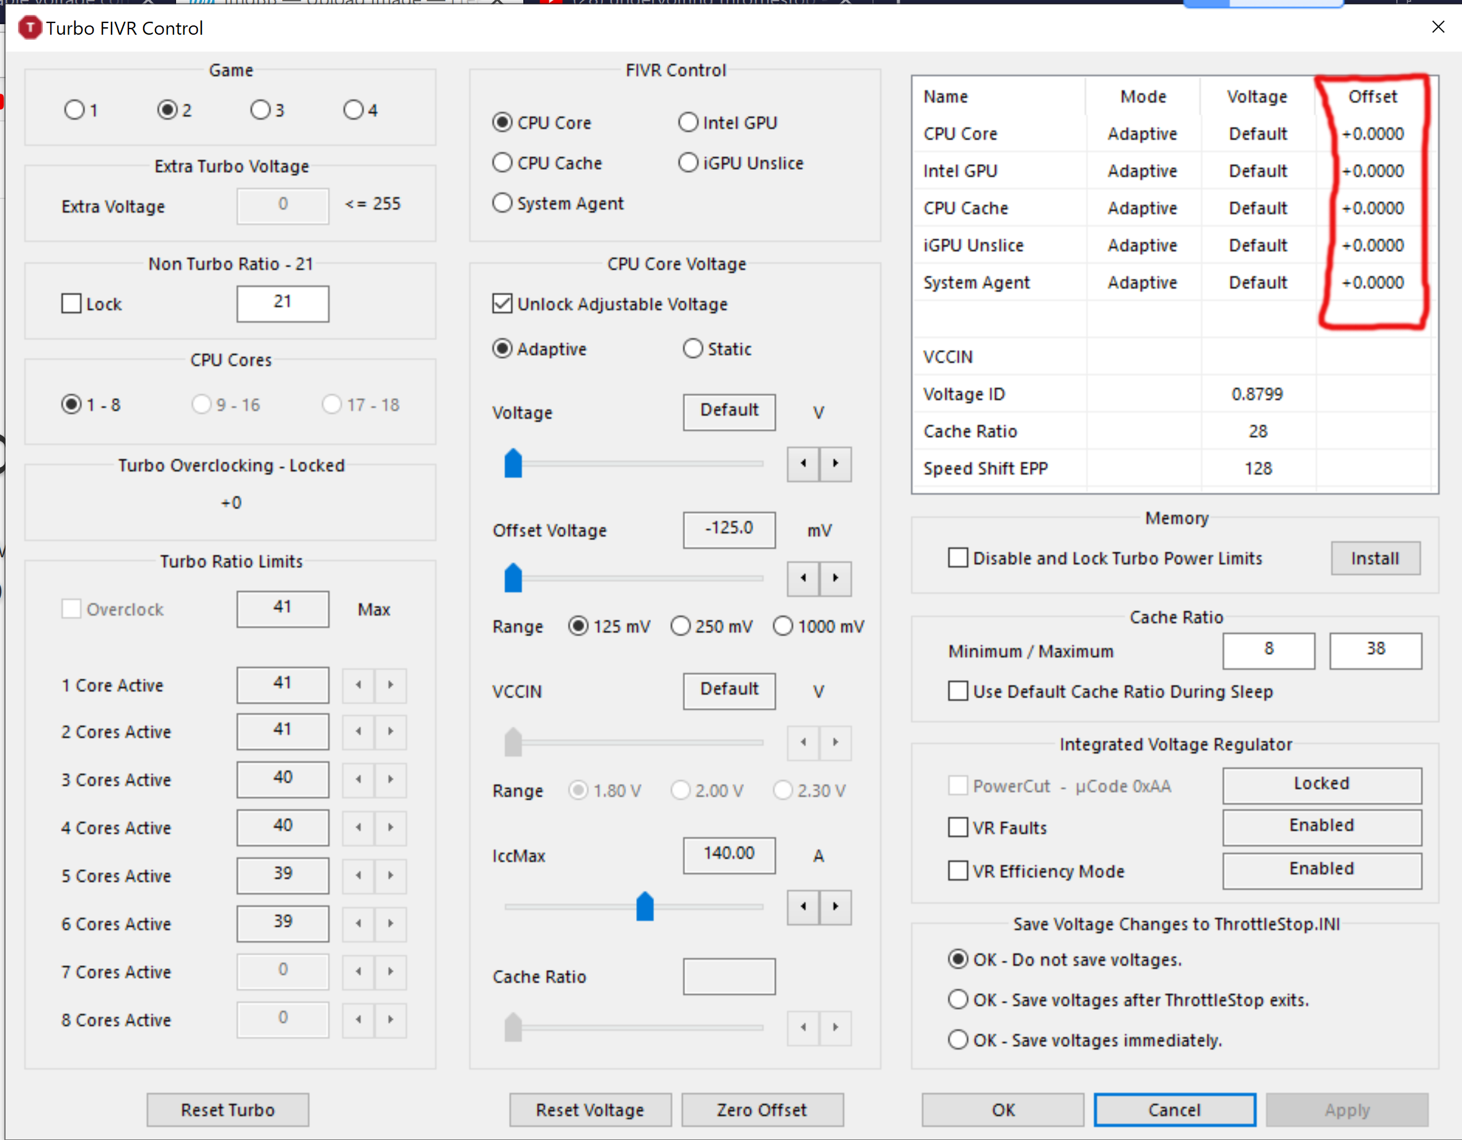The image size is (1462, 1140).
Task: Click the empty Cache Ratio field
Action: click(x=729, y=977)
